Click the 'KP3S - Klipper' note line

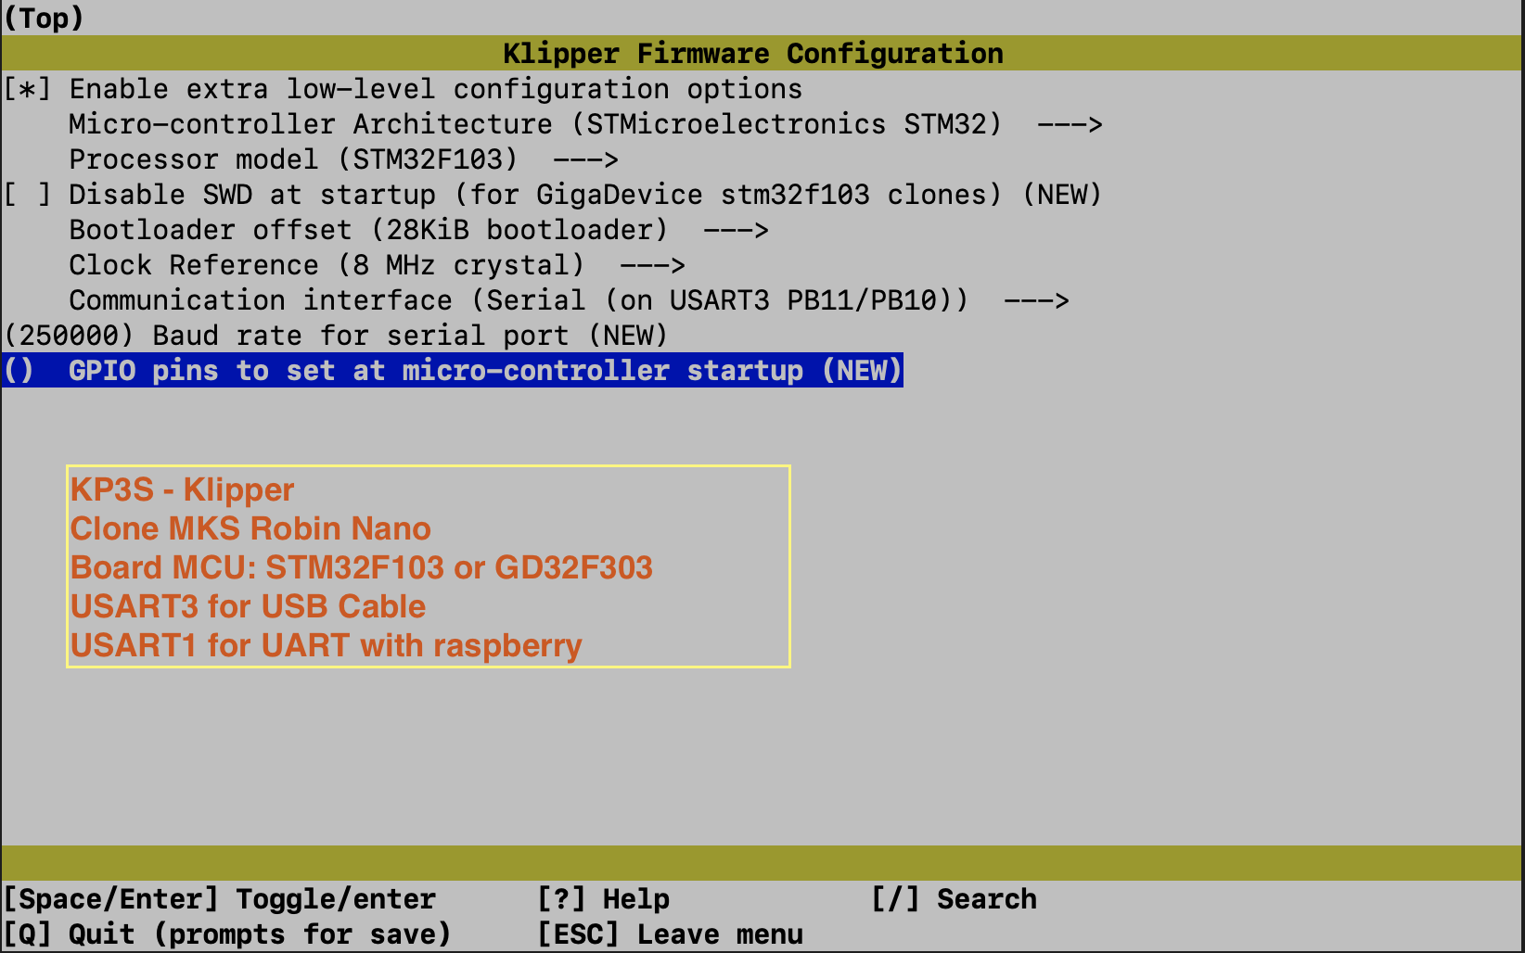coord(183,489)
